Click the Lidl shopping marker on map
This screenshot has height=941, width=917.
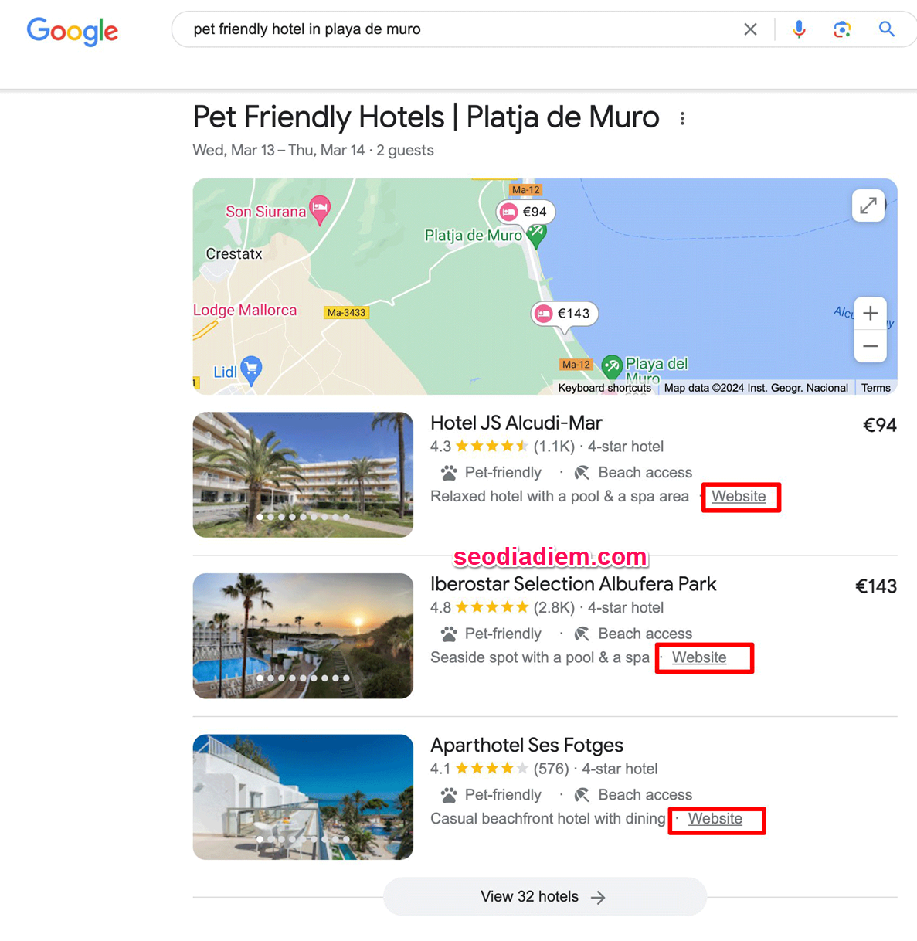pyautogui.click(x=250, y=369)
